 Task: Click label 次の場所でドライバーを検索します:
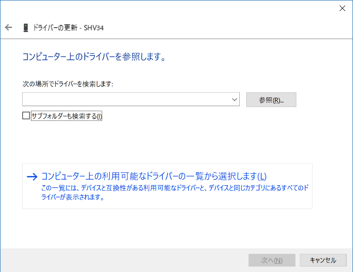coord(68,84)
